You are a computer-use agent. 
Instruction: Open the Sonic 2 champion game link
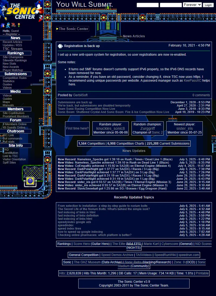(x=157, y=132)
